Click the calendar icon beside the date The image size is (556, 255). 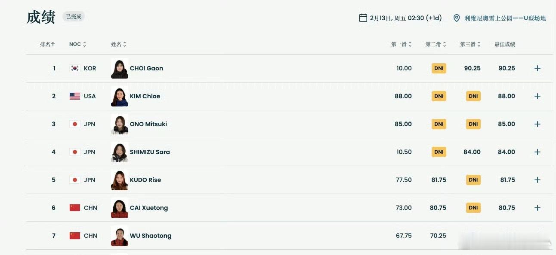click(363, 18)
